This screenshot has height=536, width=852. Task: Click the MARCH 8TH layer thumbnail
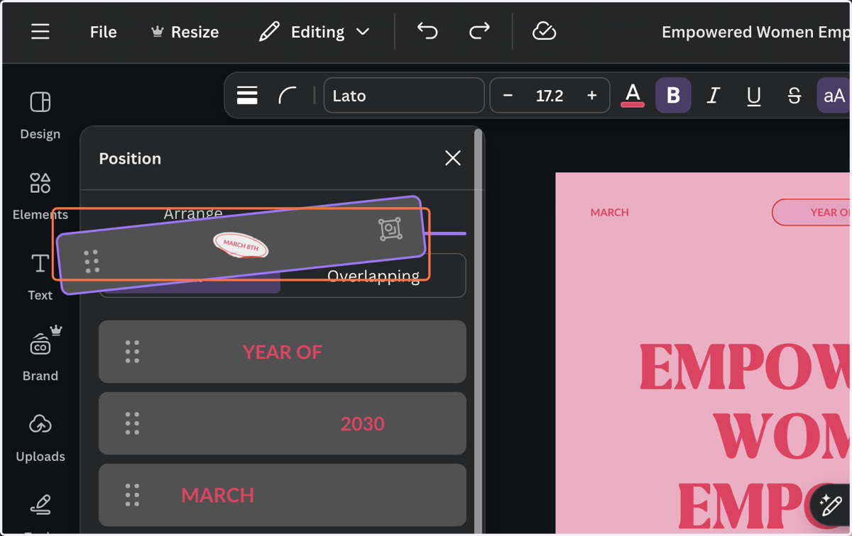point(241,245)
